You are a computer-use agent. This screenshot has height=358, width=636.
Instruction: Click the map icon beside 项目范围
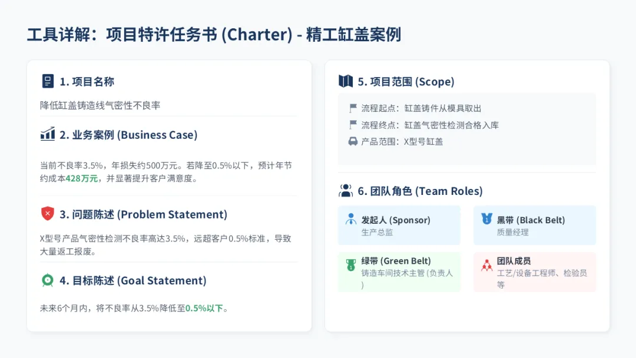point(346,81)
